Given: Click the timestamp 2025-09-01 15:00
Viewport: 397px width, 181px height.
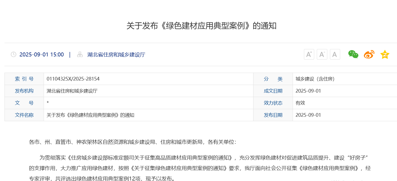Looking at the screenshot, I should pos(42,55).
